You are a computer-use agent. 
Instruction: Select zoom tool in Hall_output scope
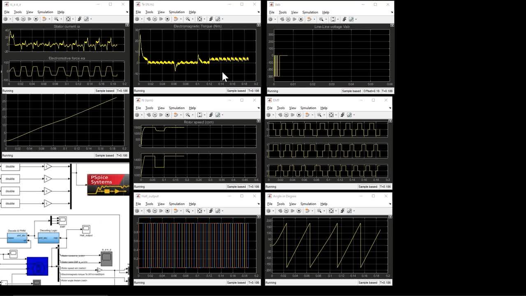click(x=188, y=211)
